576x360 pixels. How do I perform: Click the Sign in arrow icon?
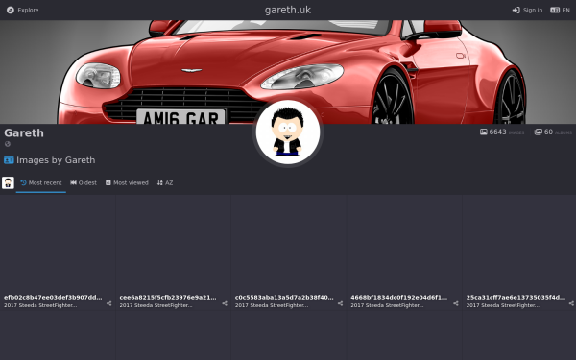(516, 10)
